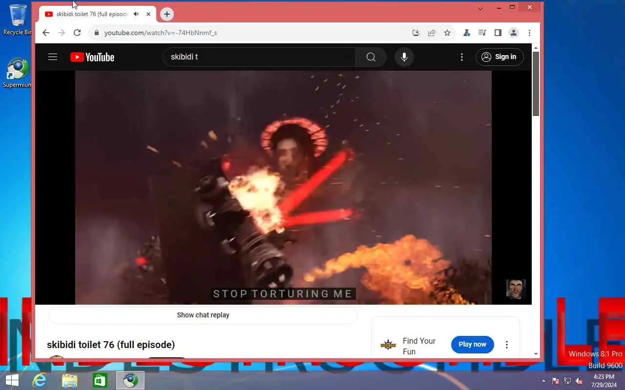Image resolution: width=625 pixels, height=390 pixels.
Task: Select the Supermium desktop shortcut
Action: pyautogui.click(x=18, y=73)
